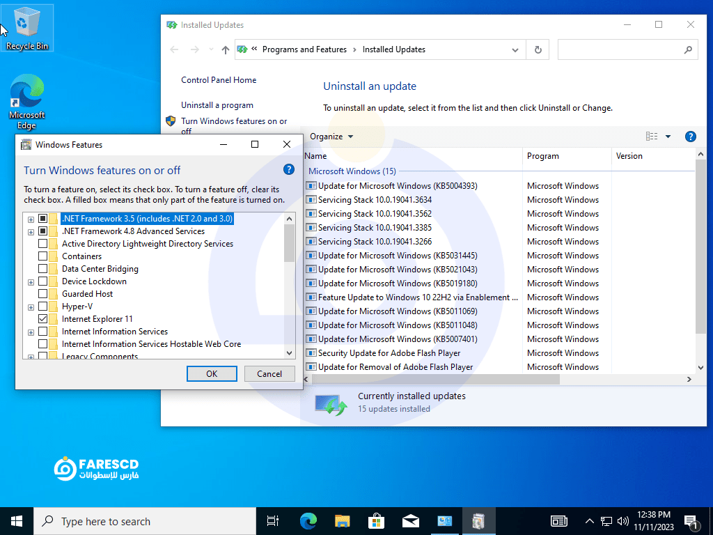
Task: Show hidden system tray icons
Action: (589, 521)
